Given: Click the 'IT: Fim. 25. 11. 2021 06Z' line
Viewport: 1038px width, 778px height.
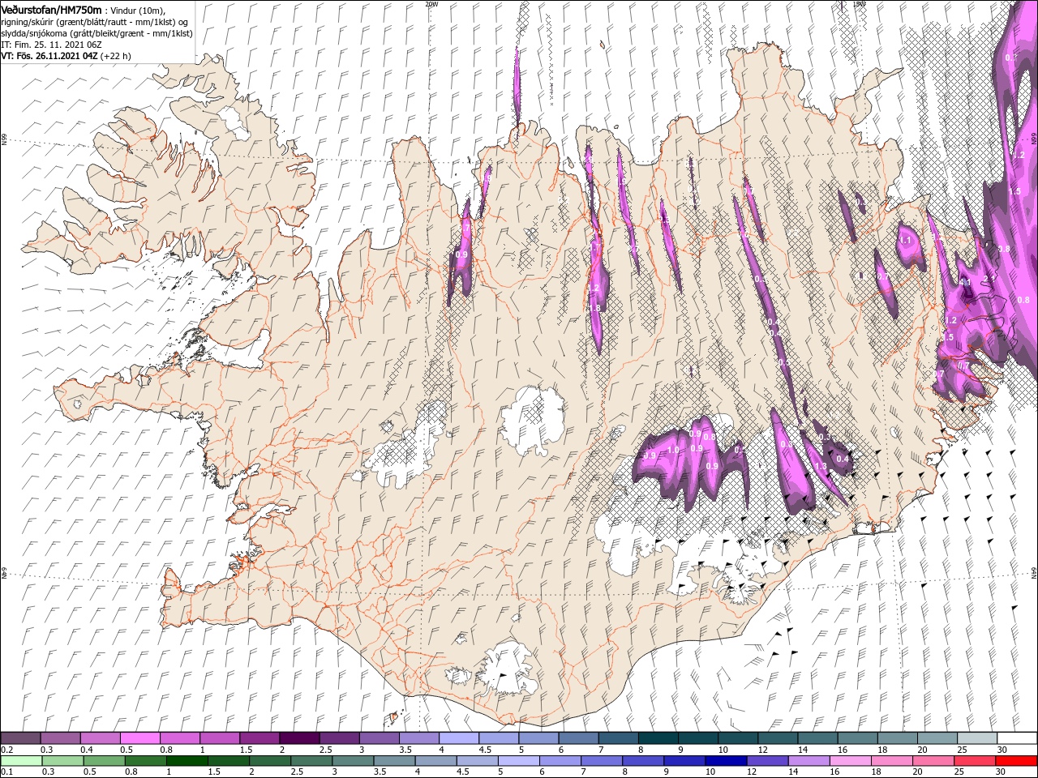Looking at the screenshot, I should [50, 45].
